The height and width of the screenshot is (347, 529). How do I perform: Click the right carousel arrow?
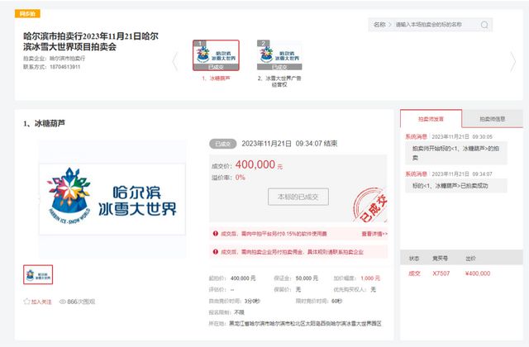[x=512, y=62]
